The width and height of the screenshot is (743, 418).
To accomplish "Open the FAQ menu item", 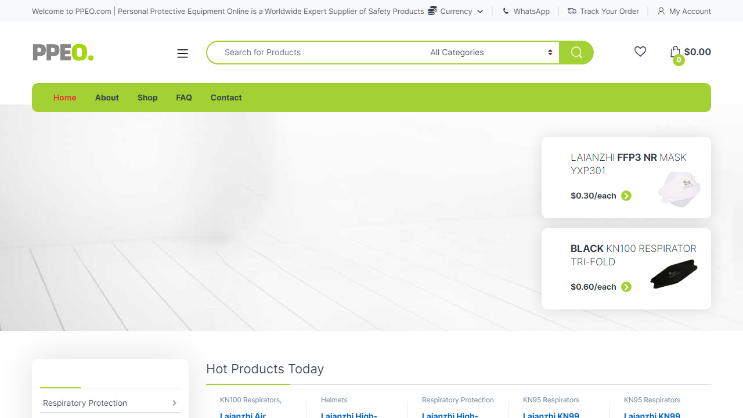I will (184, 98).
